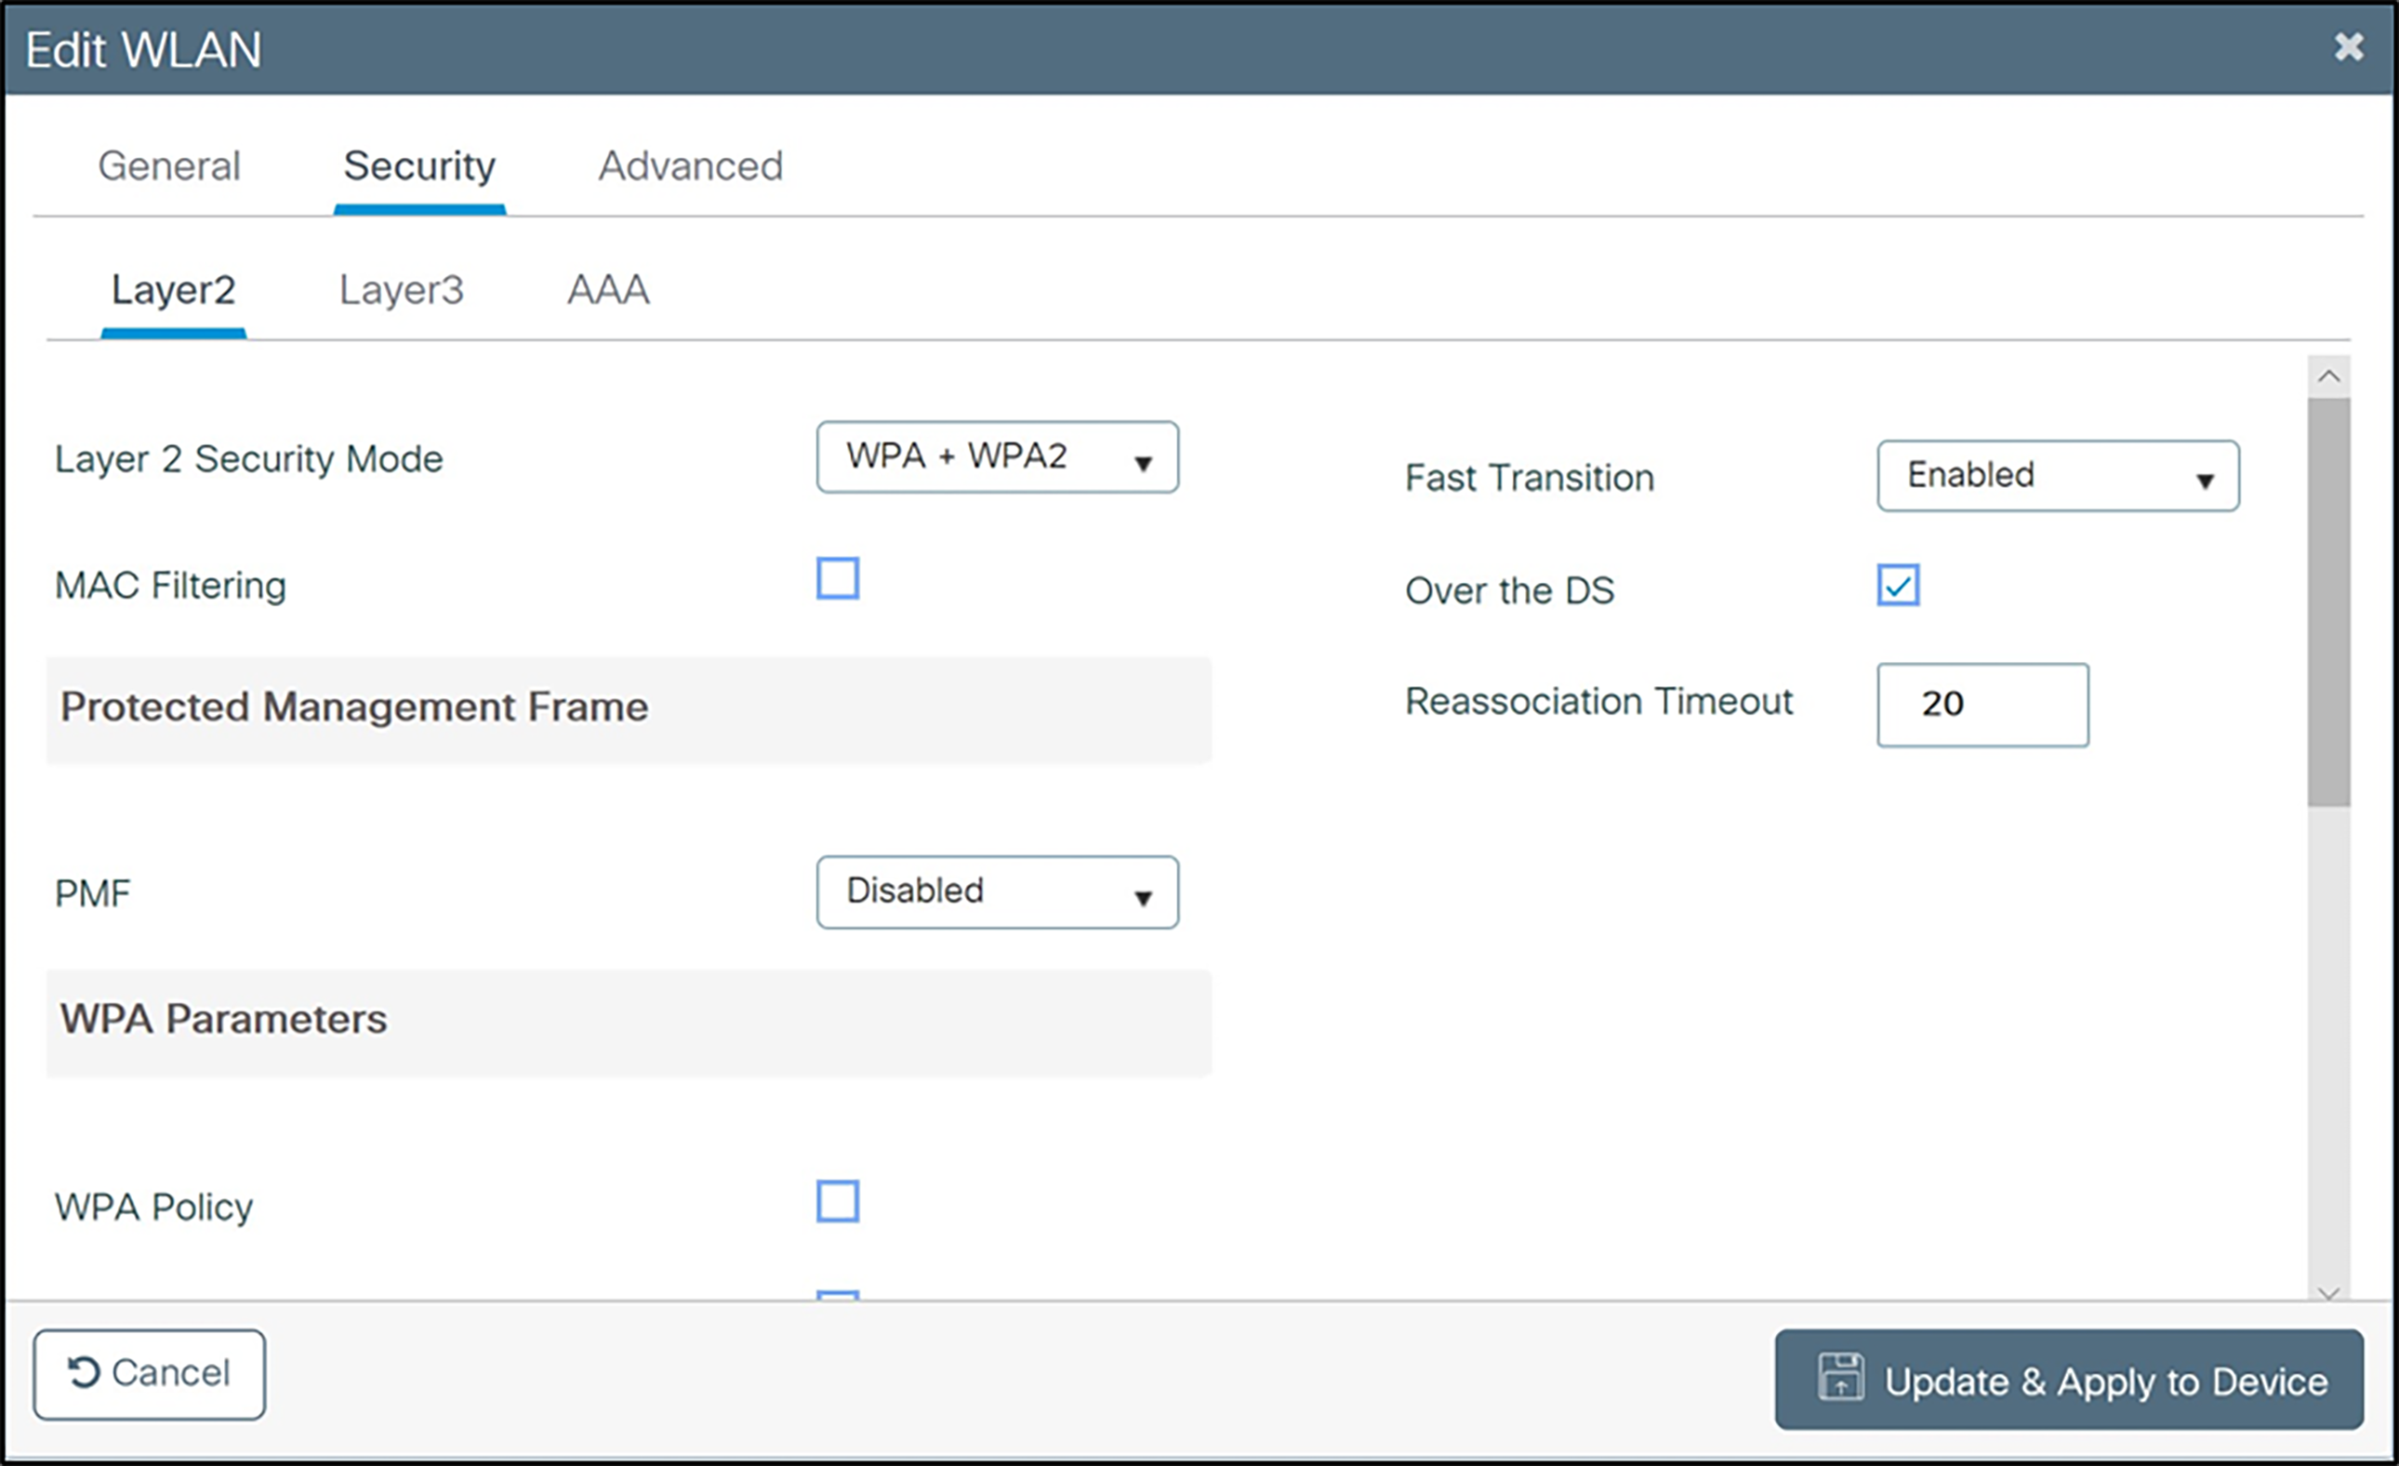Enable the WPA Policy checkbox
The image size is (2399, 1466).
click(837, 1200)
